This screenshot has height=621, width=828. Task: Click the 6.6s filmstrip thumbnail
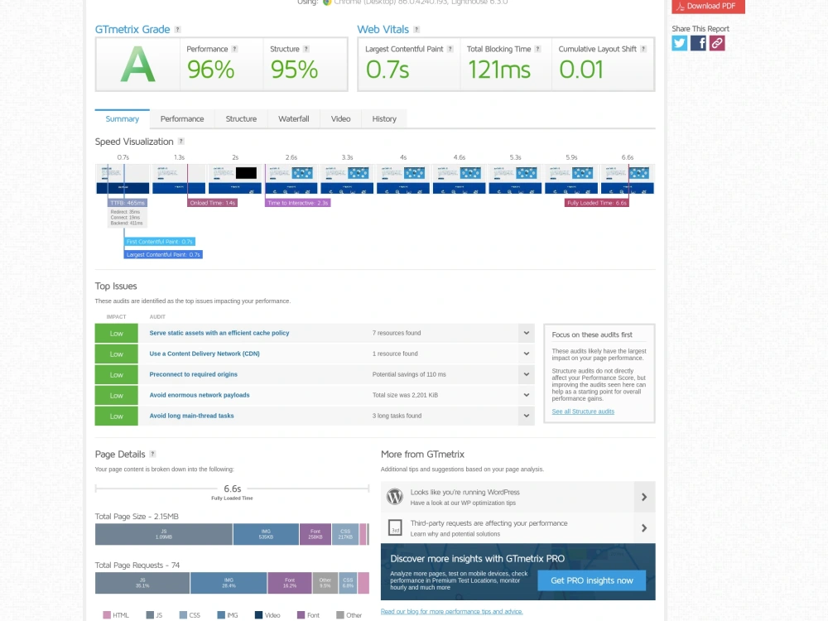(628, 179)
